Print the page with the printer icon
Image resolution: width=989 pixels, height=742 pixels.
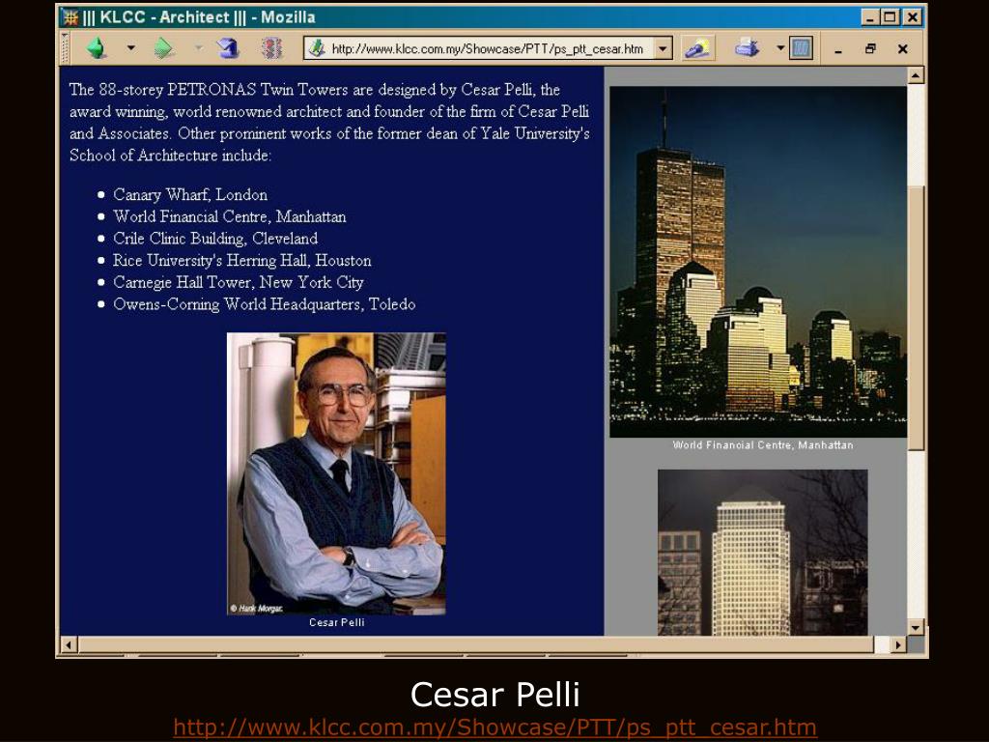tap(748, 48)
